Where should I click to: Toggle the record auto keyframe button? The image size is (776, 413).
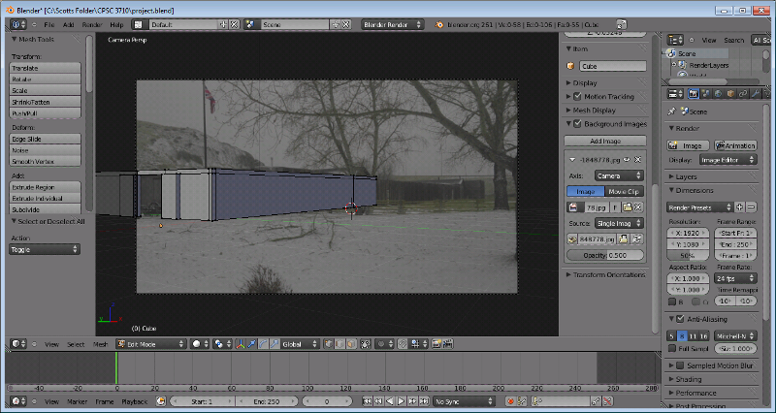pyautogui.click(x=510, y=401)
